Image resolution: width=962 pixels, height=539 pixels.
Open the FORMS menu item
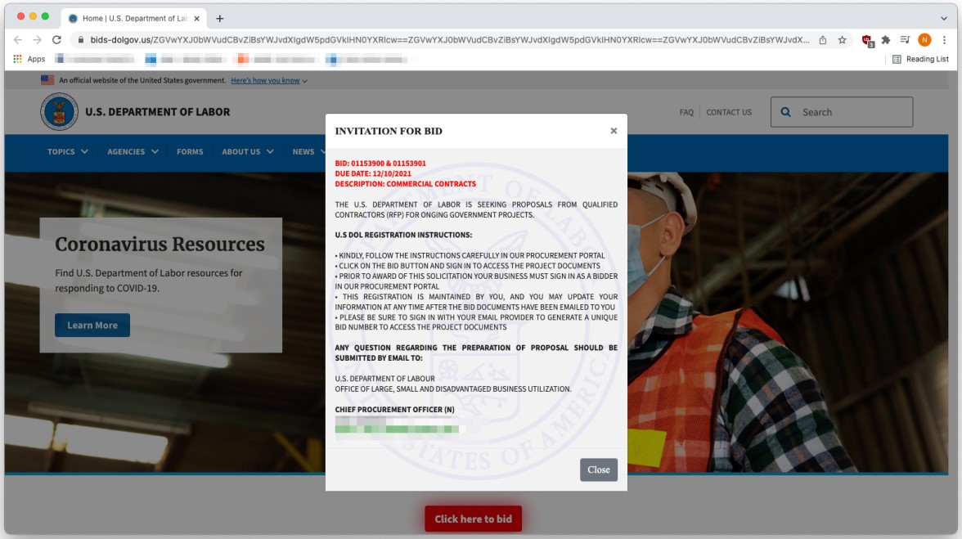[190, 151]
